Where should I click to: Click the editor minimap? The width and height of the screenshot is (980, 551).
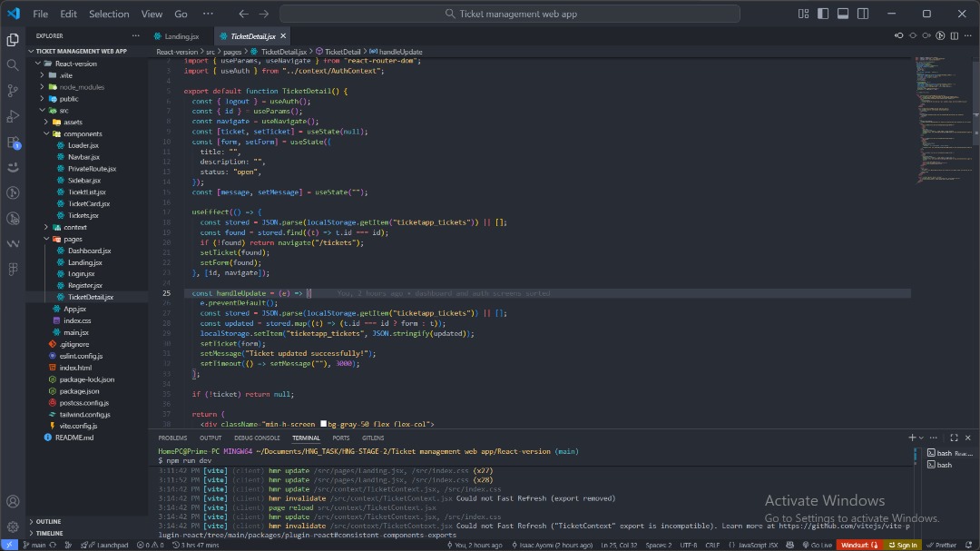[x=943, y=119]
